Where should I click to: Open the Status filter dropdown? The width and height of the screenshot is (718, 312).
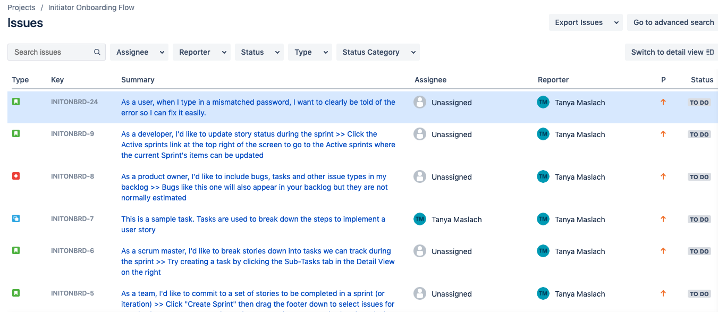click(259, 52)
